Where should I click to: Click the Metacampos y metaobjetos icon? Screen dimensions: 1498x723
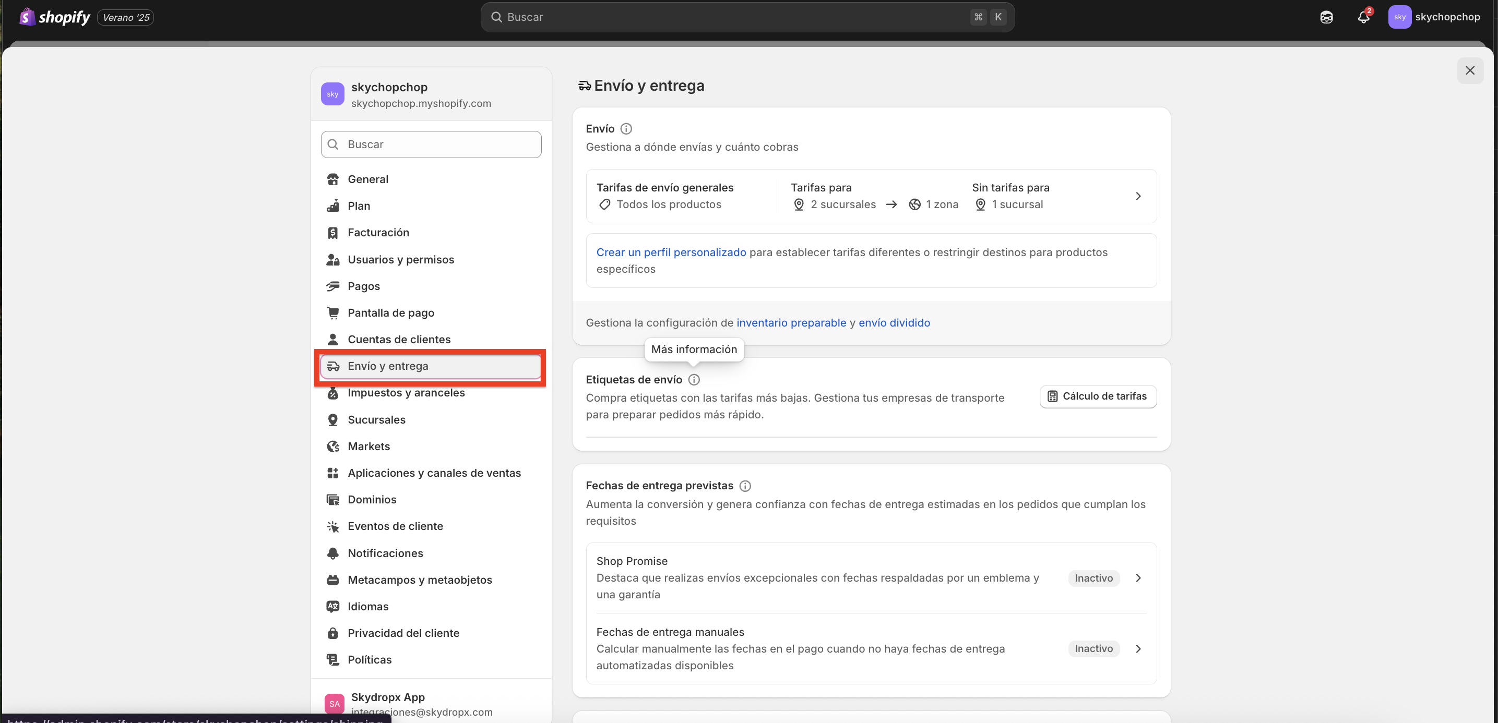pyautogui.click(x=332, y=580)
